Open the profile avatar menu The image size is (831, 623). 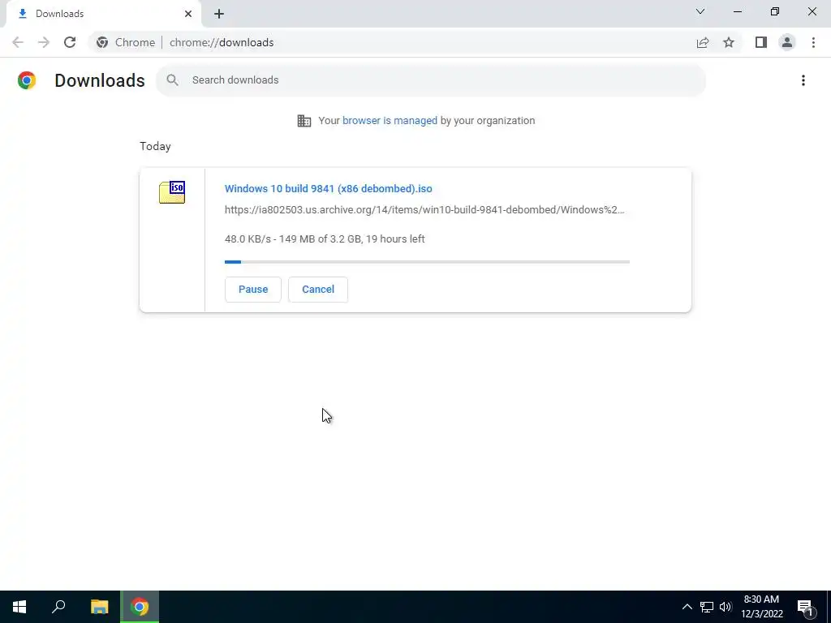pyautogui.click(x=787, y=42)
